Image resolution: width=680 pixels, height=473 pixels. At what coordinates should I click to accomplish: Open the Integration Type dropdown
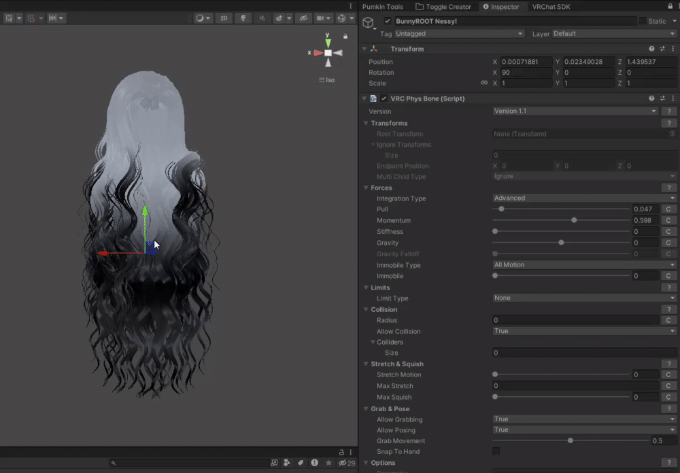tap(584, 198)
